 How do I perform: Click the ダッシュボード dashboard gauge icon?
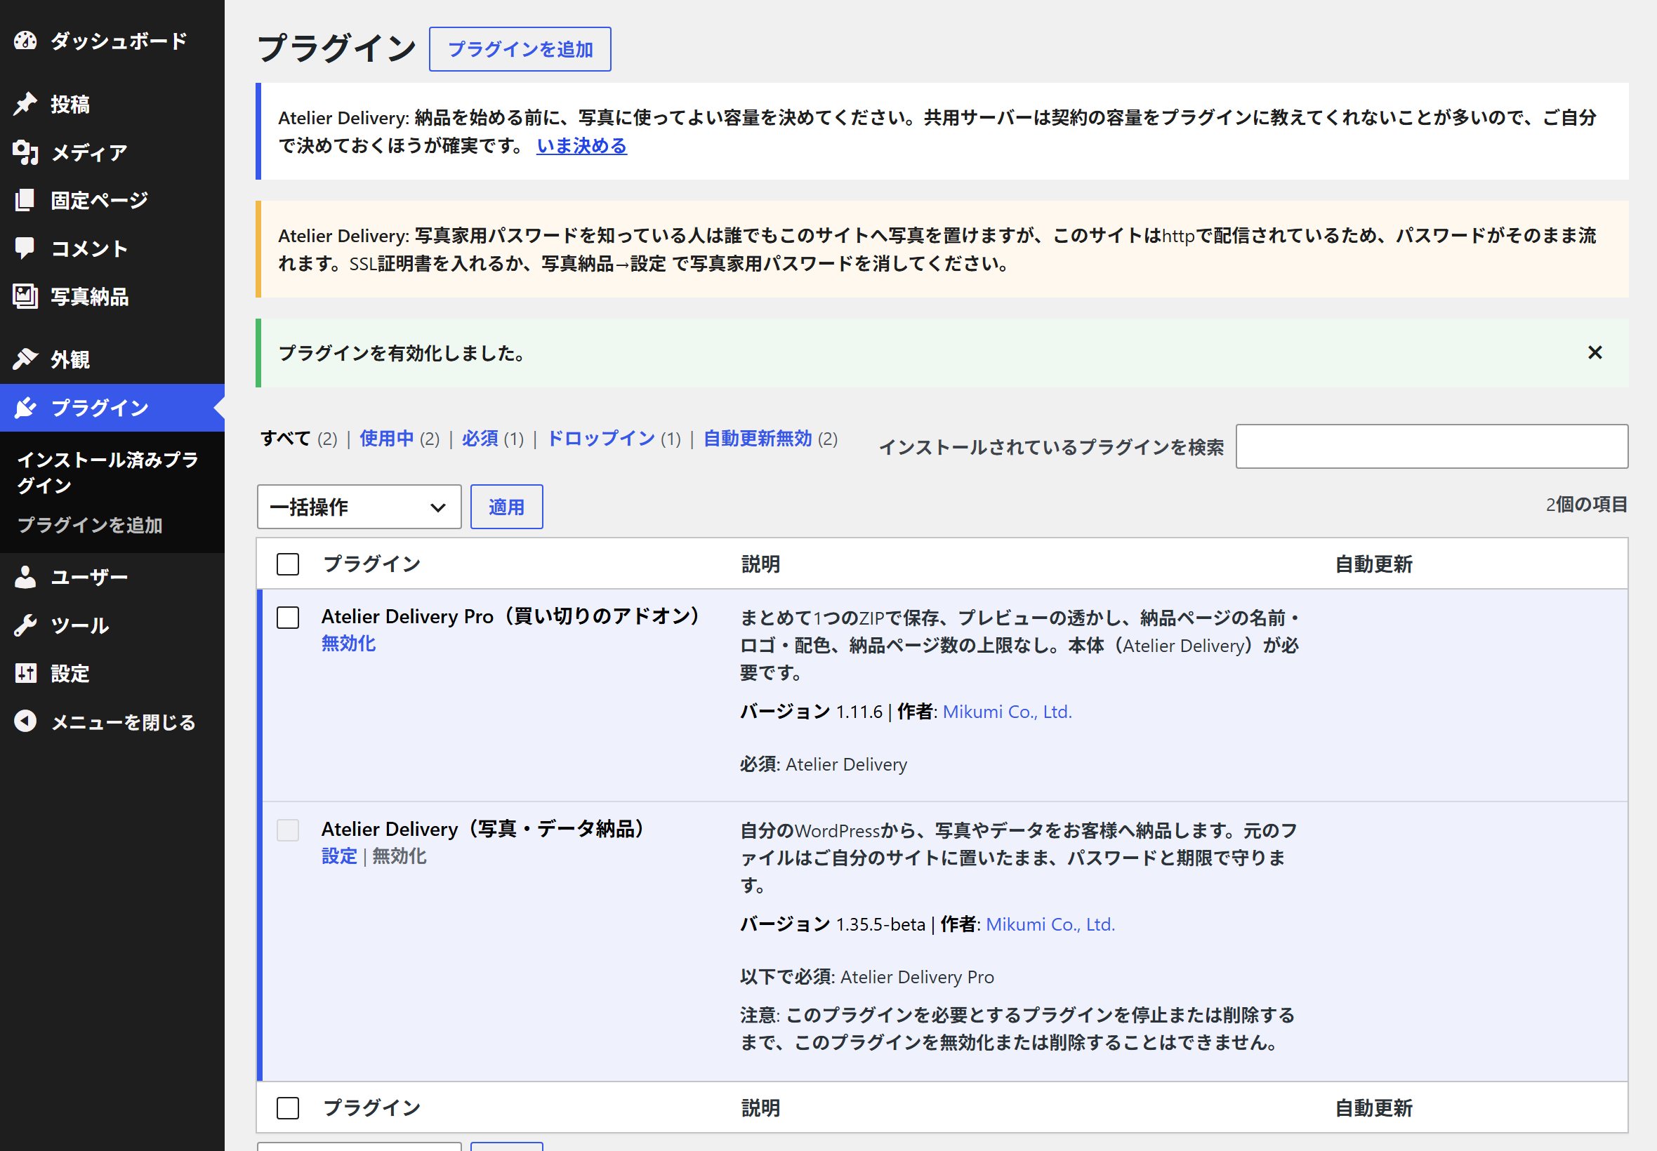(25, 41)
